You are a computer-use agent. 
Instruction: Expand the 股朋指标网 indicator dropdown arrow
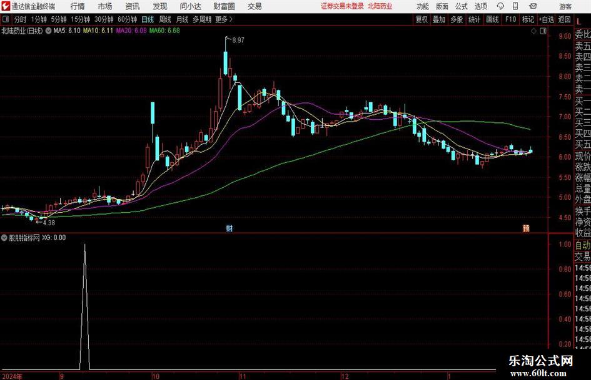click(x=4, y=238)
